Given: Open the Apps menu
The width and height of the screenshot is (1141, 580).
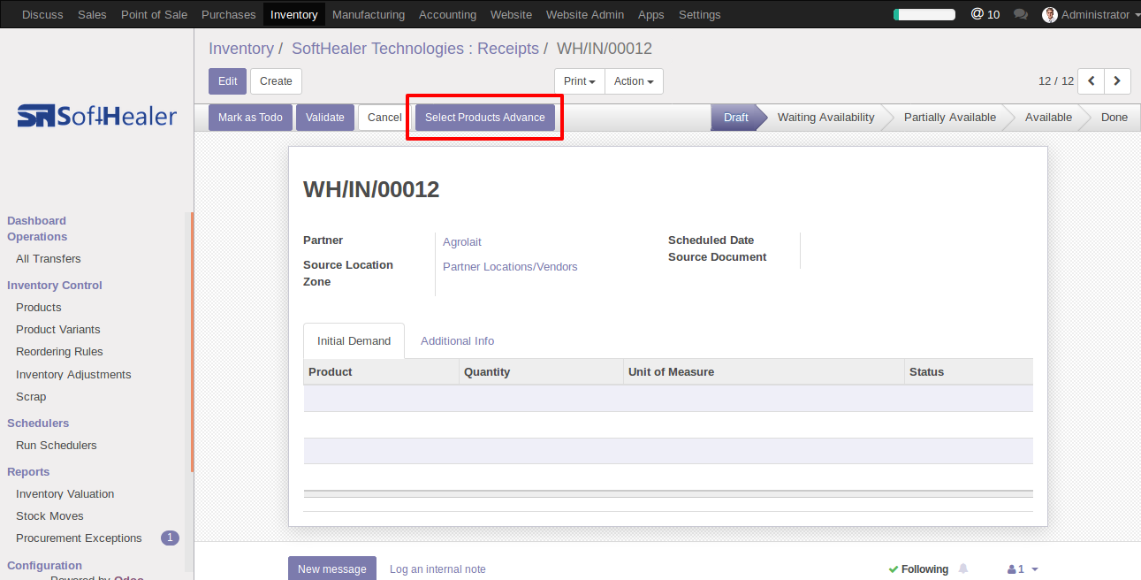Looking at the screenshot, I should pyautogui.click(x=651, y=14).
